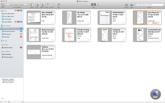Open the Color | Normal | Inbox scan options dropdown
Screen dimensions: 165x103
tap(17, 5)
